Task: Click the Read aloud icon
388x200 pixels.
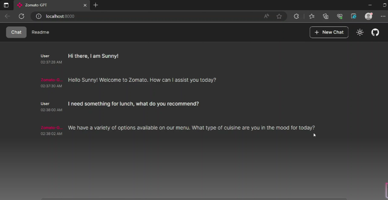Action: tap(266, 16)
